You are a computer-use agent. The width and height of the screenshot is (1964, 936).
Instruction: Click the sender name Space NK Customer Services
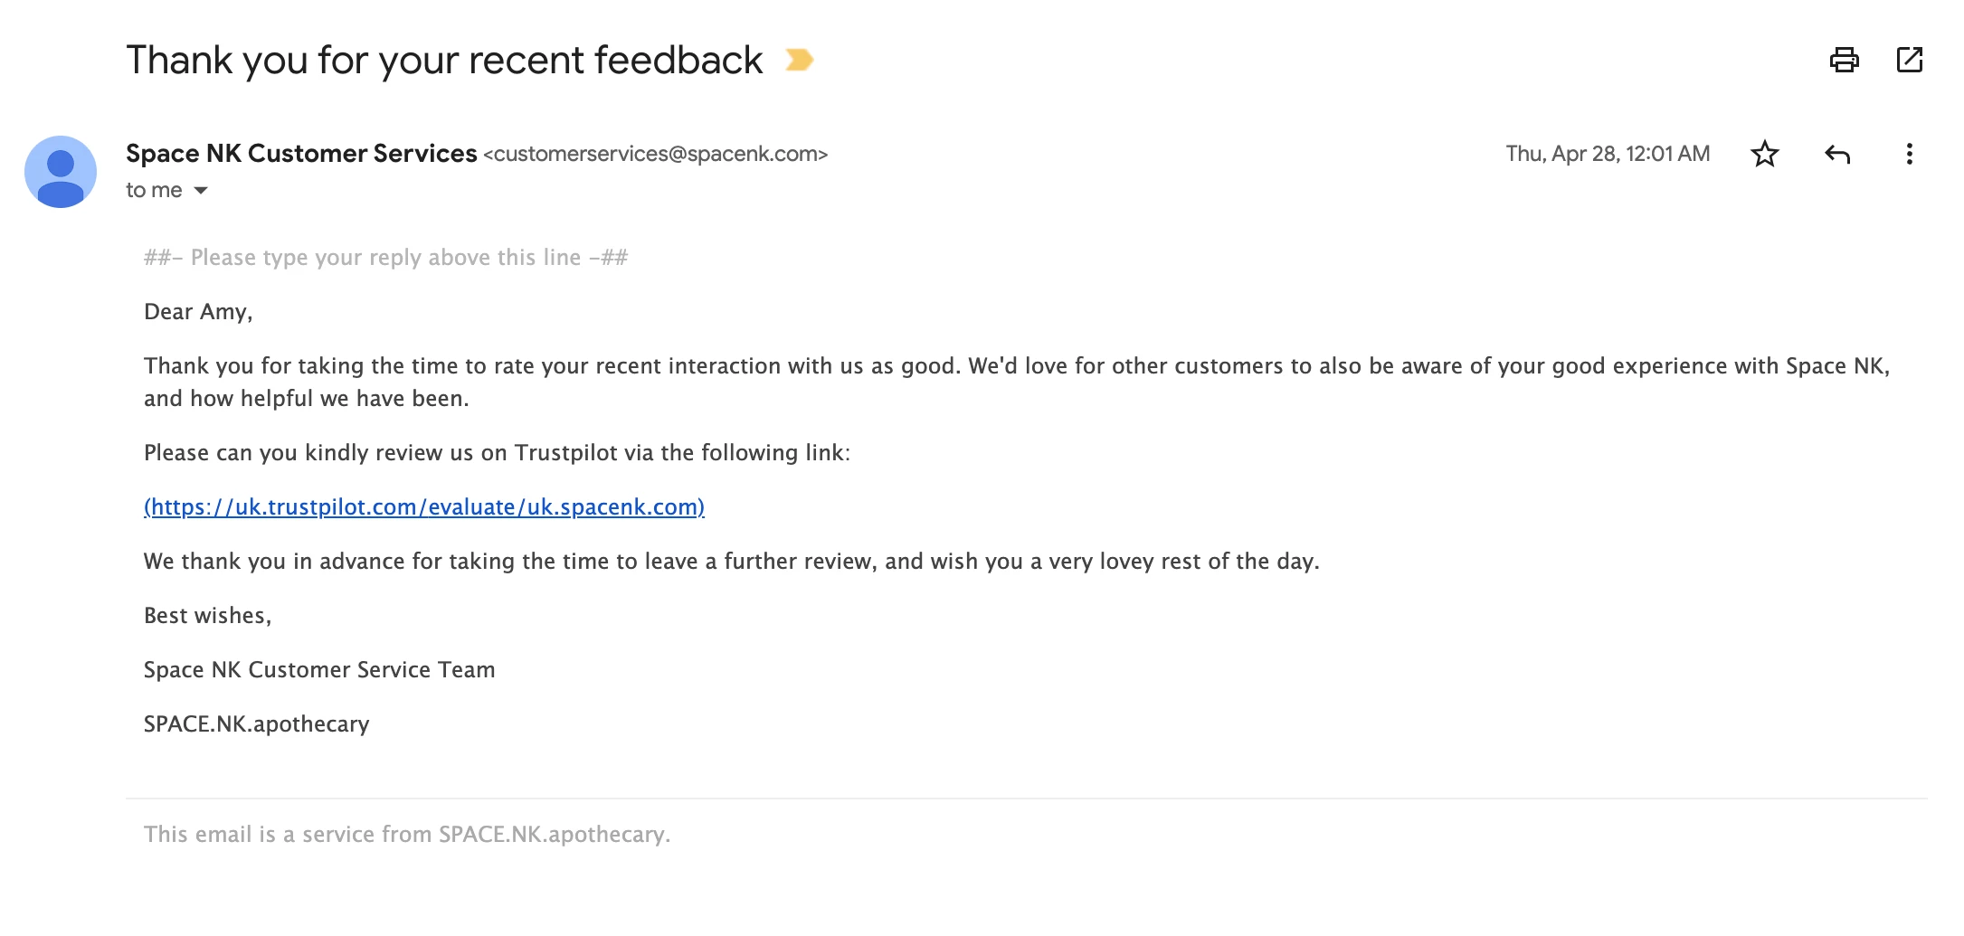(x=301, y=154)
